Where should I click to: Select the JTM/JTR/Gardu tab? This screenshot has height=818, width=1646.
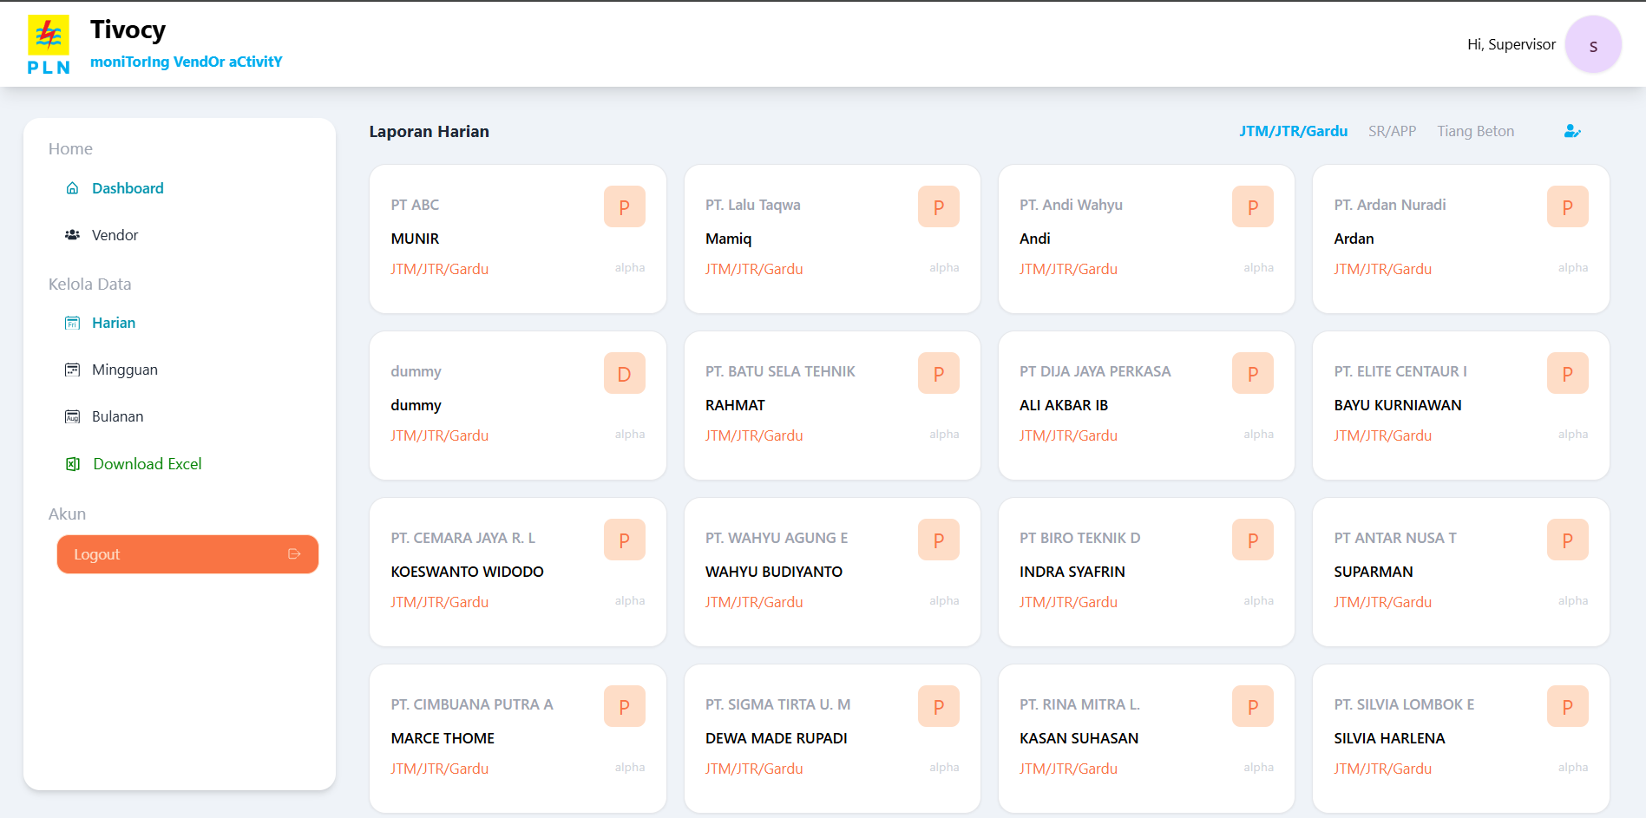[x=1293, y=131]
